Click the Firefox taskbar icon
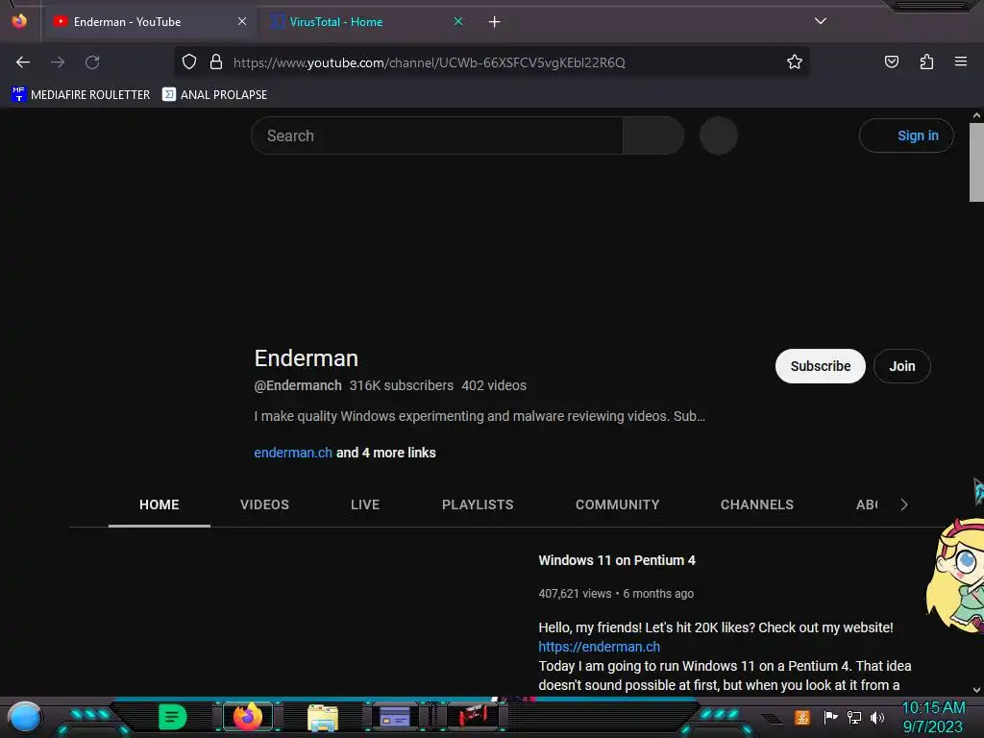Viewport: 984px width, 738px height. tap(248, 717)
